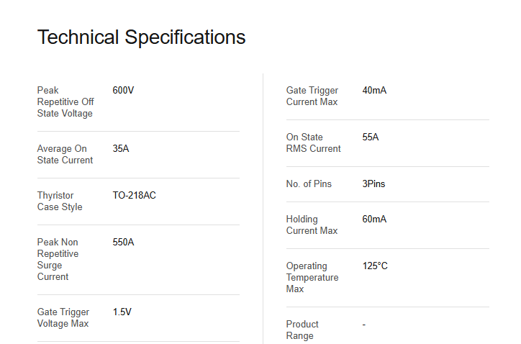Click the Product Range label
The width and height of the screenshot is (521, 344).
pyautogui.click(x=302, y=330)
